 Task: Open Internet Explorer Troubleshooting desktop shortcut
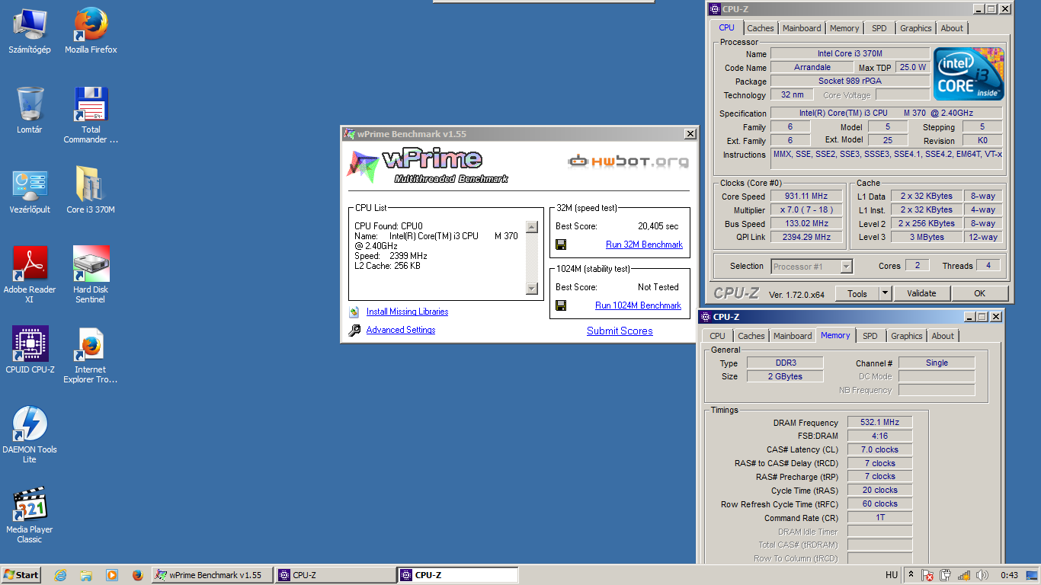91,356
